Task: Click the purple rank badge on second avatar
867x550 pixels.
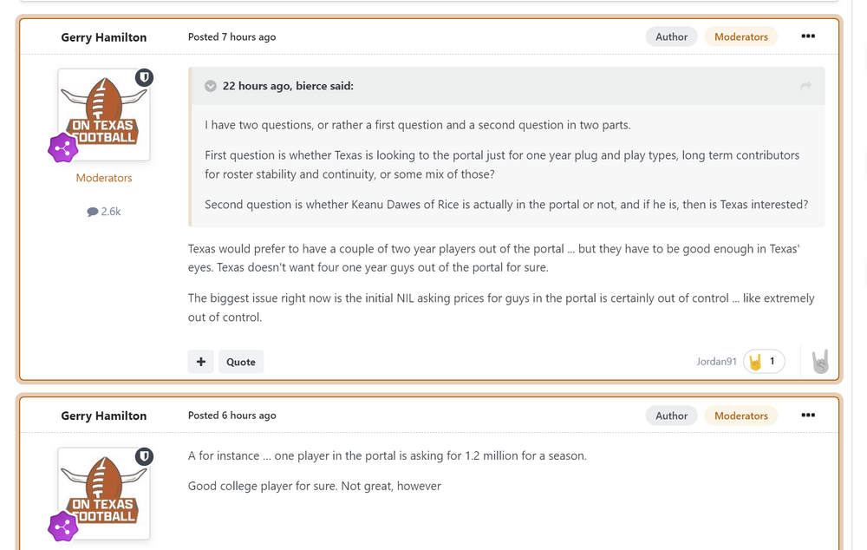Action: (x=63, y=527)
